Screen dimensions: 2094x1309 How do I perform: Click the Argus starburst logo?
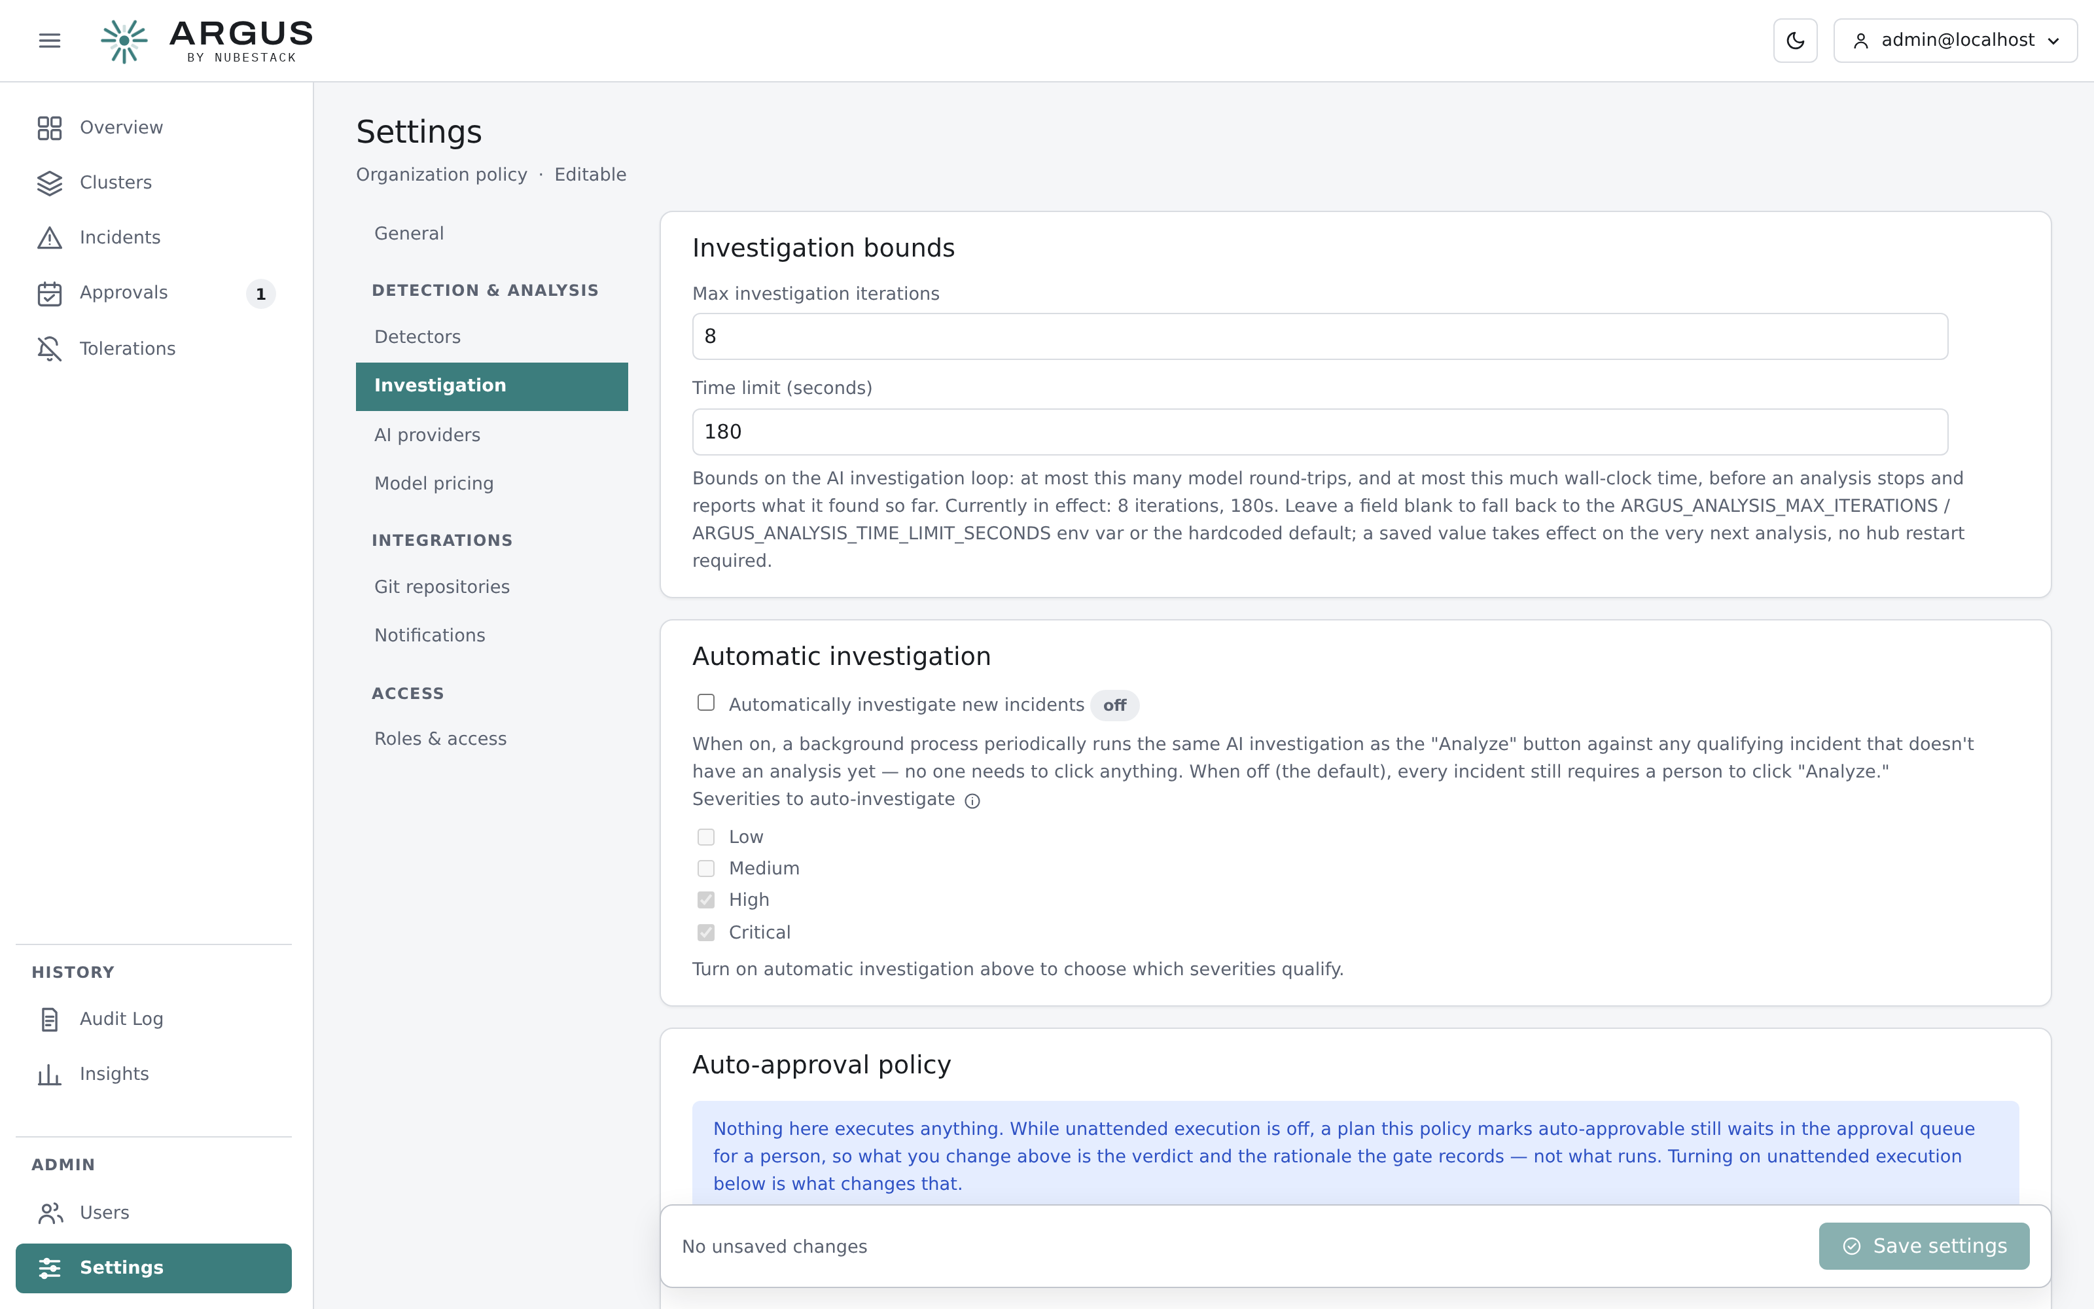point(124,41)
